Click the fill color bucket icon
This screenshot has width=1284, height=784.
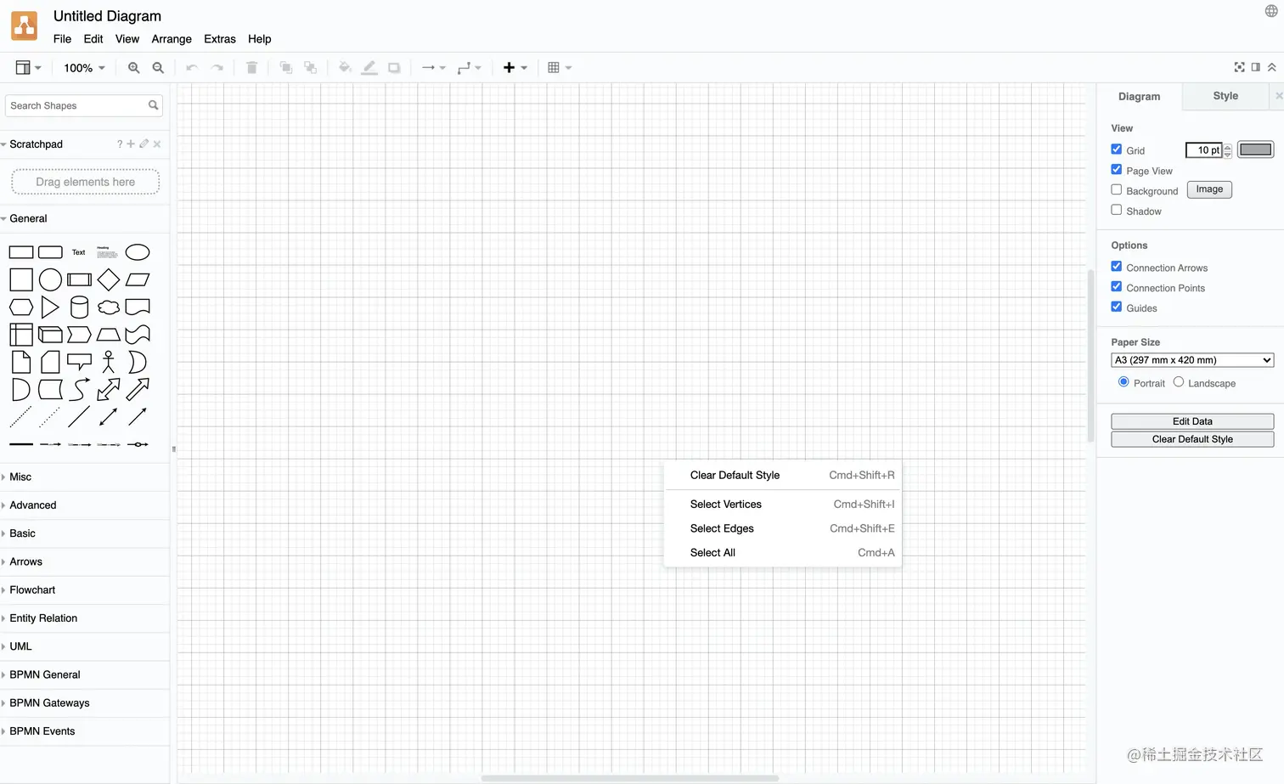point(345,68)
